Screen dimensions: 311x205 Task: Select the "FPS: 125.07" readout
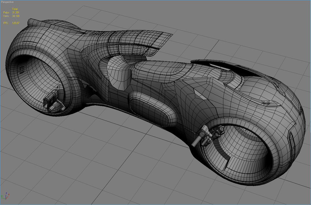tap(11, 23)
